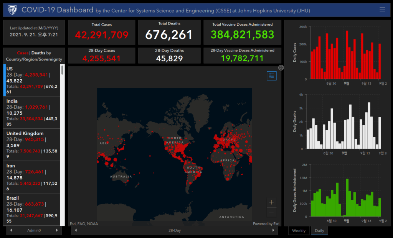Image resolution: width=393 pixels, height=238 pixels.
Task: Go to previous Admin0 list view
Action: point(11,230)
